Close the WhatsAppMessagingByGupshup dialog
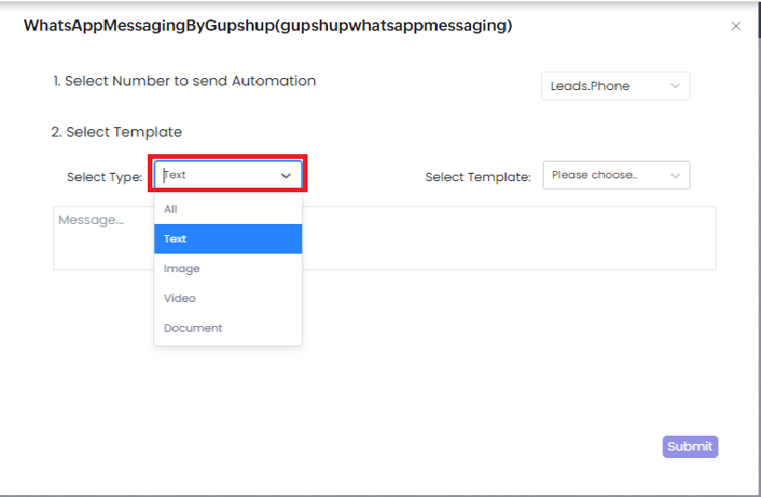The height and width of the screenshot is (497, 761). [x=736, y=26]
